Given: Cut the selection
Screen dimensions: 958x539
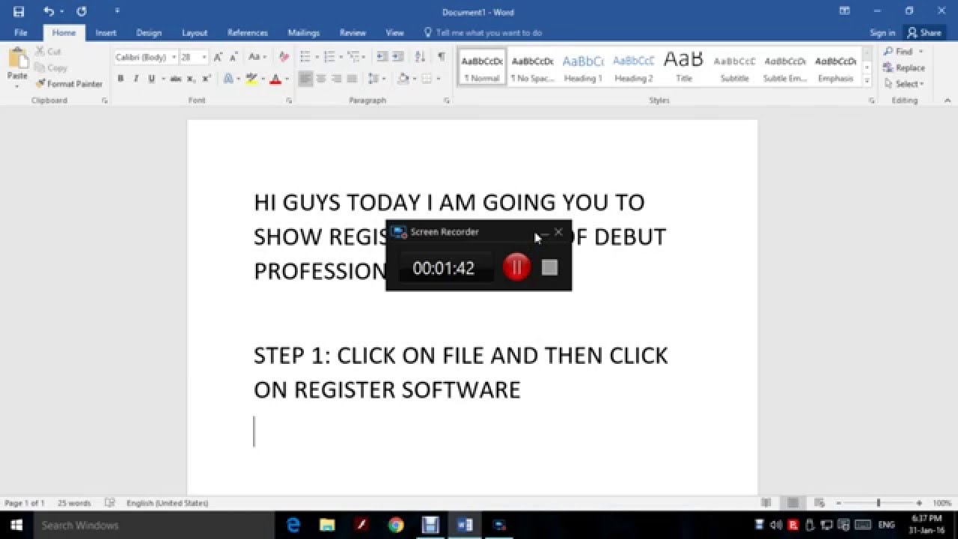Looking at the screenshot, I should coord(48,52).
